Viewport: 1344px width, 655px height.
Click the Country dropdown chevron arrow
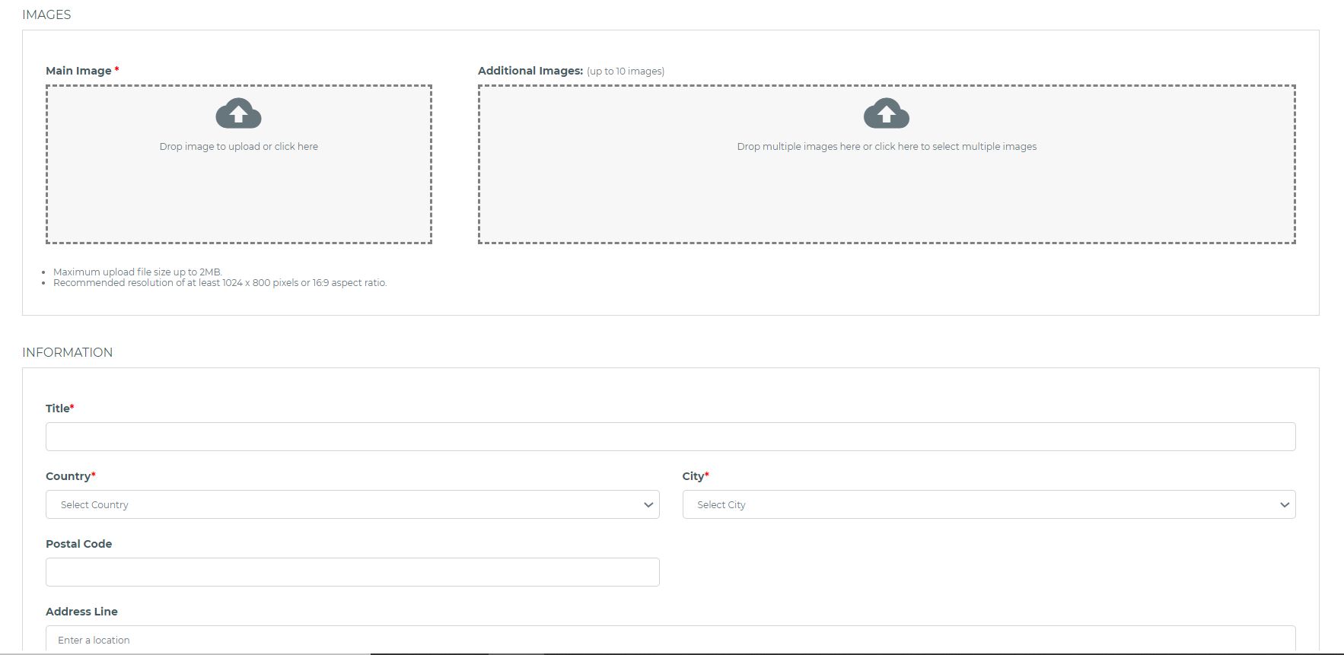(648, 504)
